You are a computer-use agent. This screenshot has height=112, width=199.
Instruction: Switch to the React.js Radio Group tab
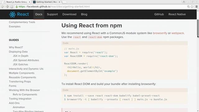(16, 2)
